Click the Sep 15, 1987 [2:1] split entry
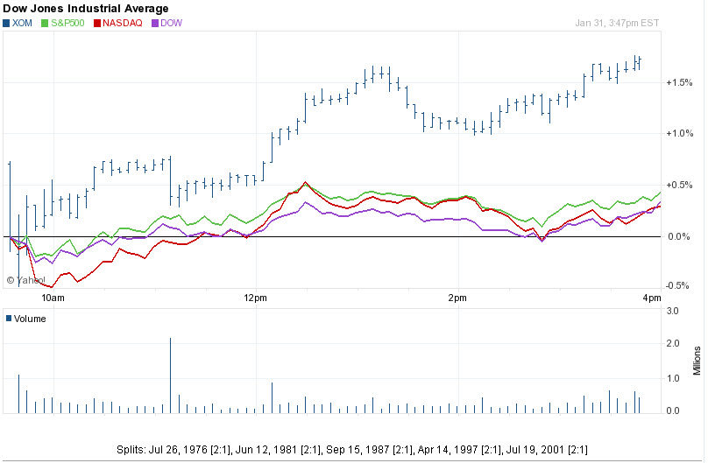 (x=371, y=450)
